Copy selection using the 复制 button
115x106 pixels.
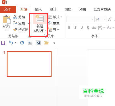(x=19, y=23)
